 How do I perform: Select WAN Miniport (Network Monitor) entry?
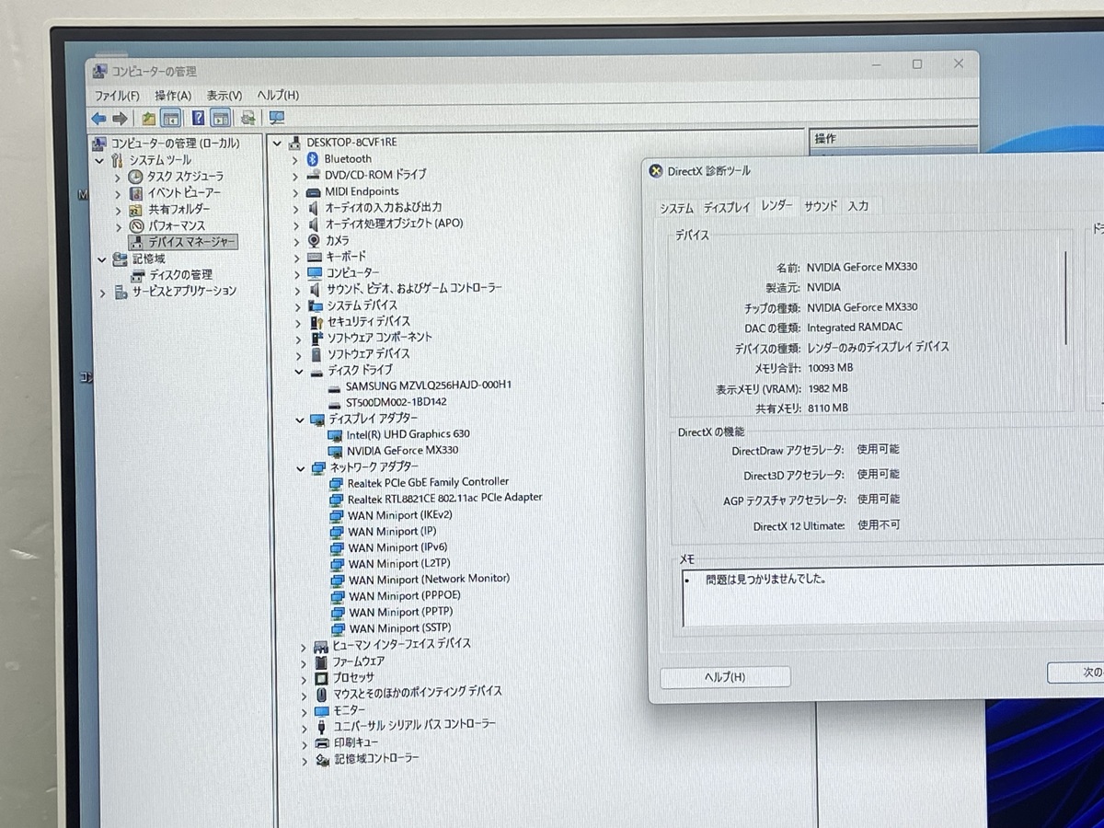point(430,580)
